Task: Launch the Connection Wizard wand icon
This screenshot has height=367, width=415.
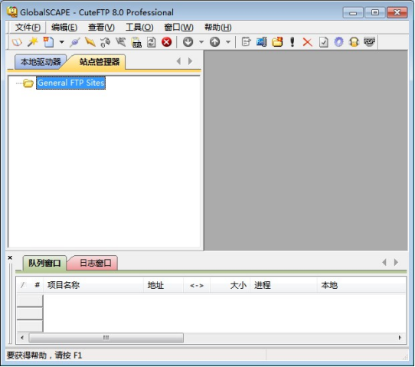Action: click(33, 42)
